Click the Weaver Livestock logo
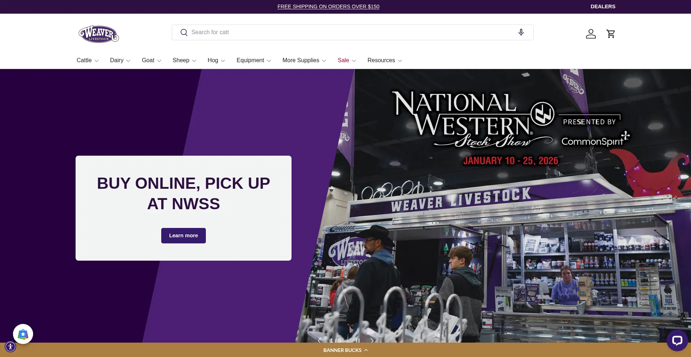This screenshot has height=357, width=691. [x=99, y=34]
